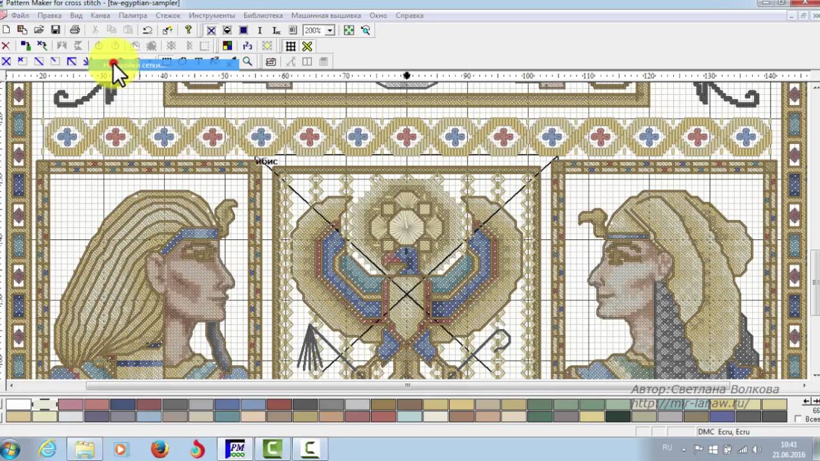Image resolution: width=820 pixels, height=461 pixels.
Task: Toggle cross stitch view mode
Action: [x=211, y=30]
